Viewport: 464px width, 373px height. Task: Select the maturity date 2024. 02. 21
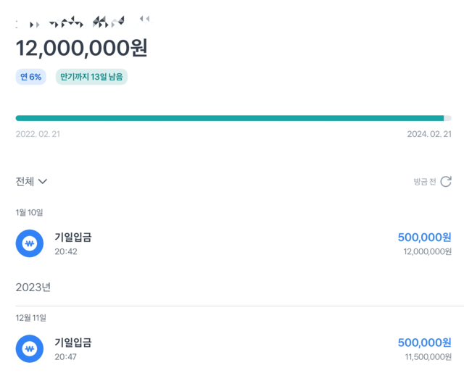tap(429, 134)
